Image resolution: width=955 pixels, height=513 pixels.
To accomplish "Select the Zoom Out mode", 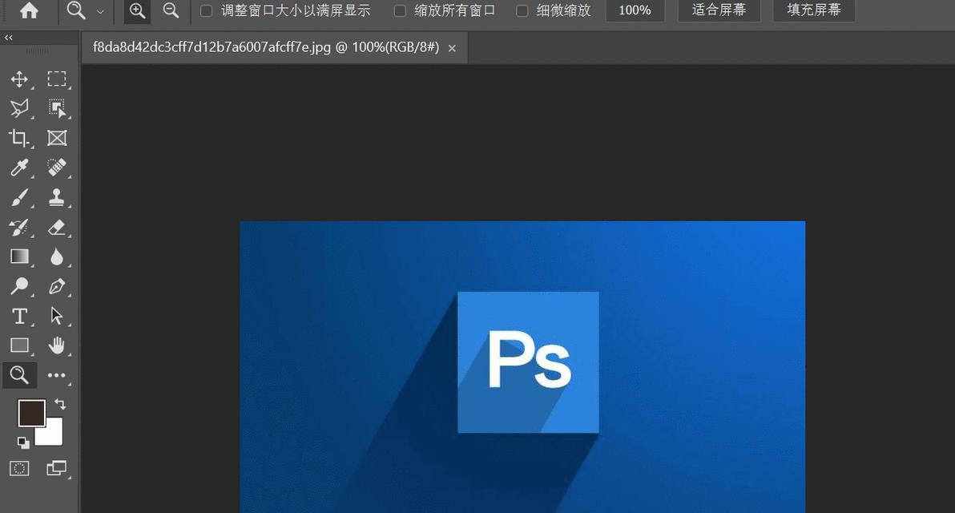I will [171, 10].
